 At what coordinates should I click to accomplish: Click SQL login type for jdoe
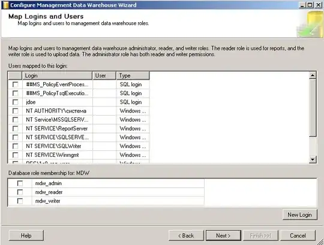point(131,102)
